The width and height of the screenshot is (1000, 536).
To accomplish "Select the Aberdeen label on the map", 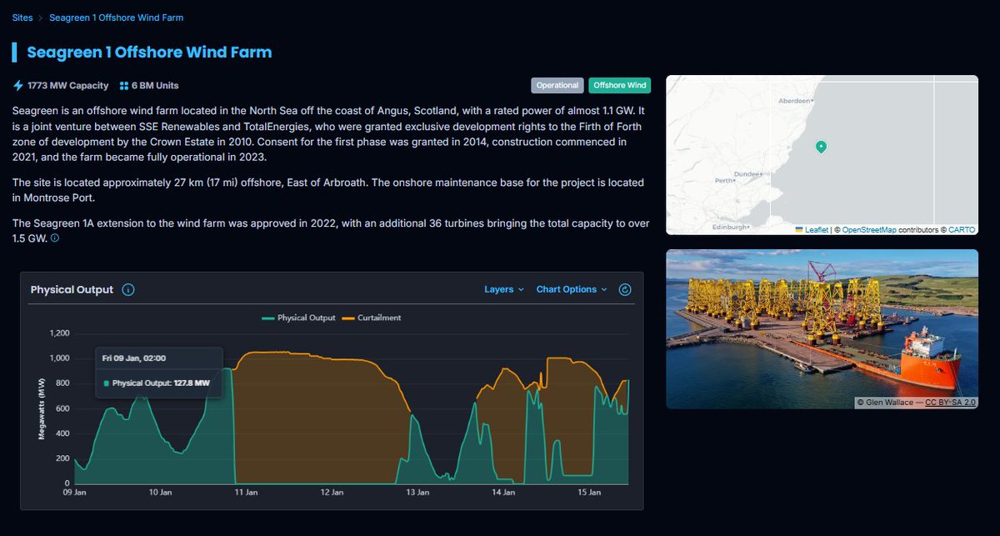I will (x=793, y=100).
